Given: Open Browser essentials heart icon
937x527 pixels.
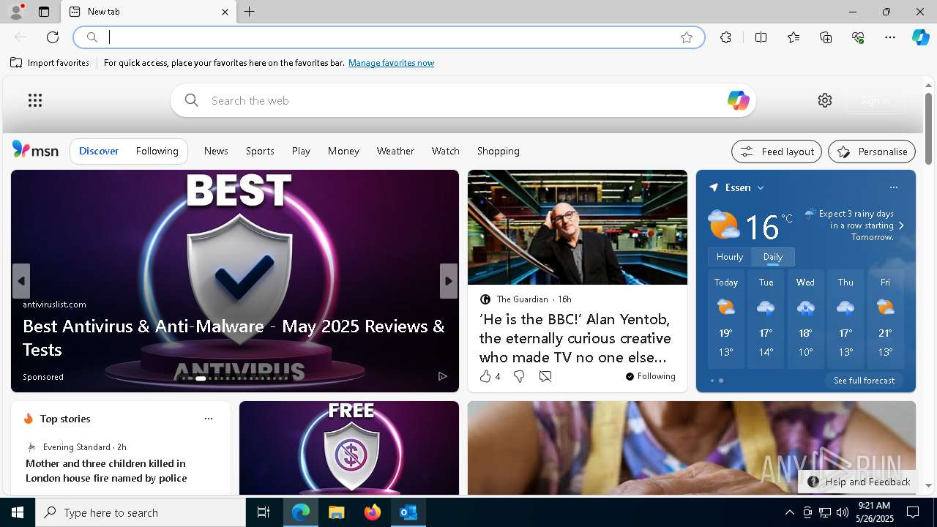Looking at the screenshot, I should point(858,37).
